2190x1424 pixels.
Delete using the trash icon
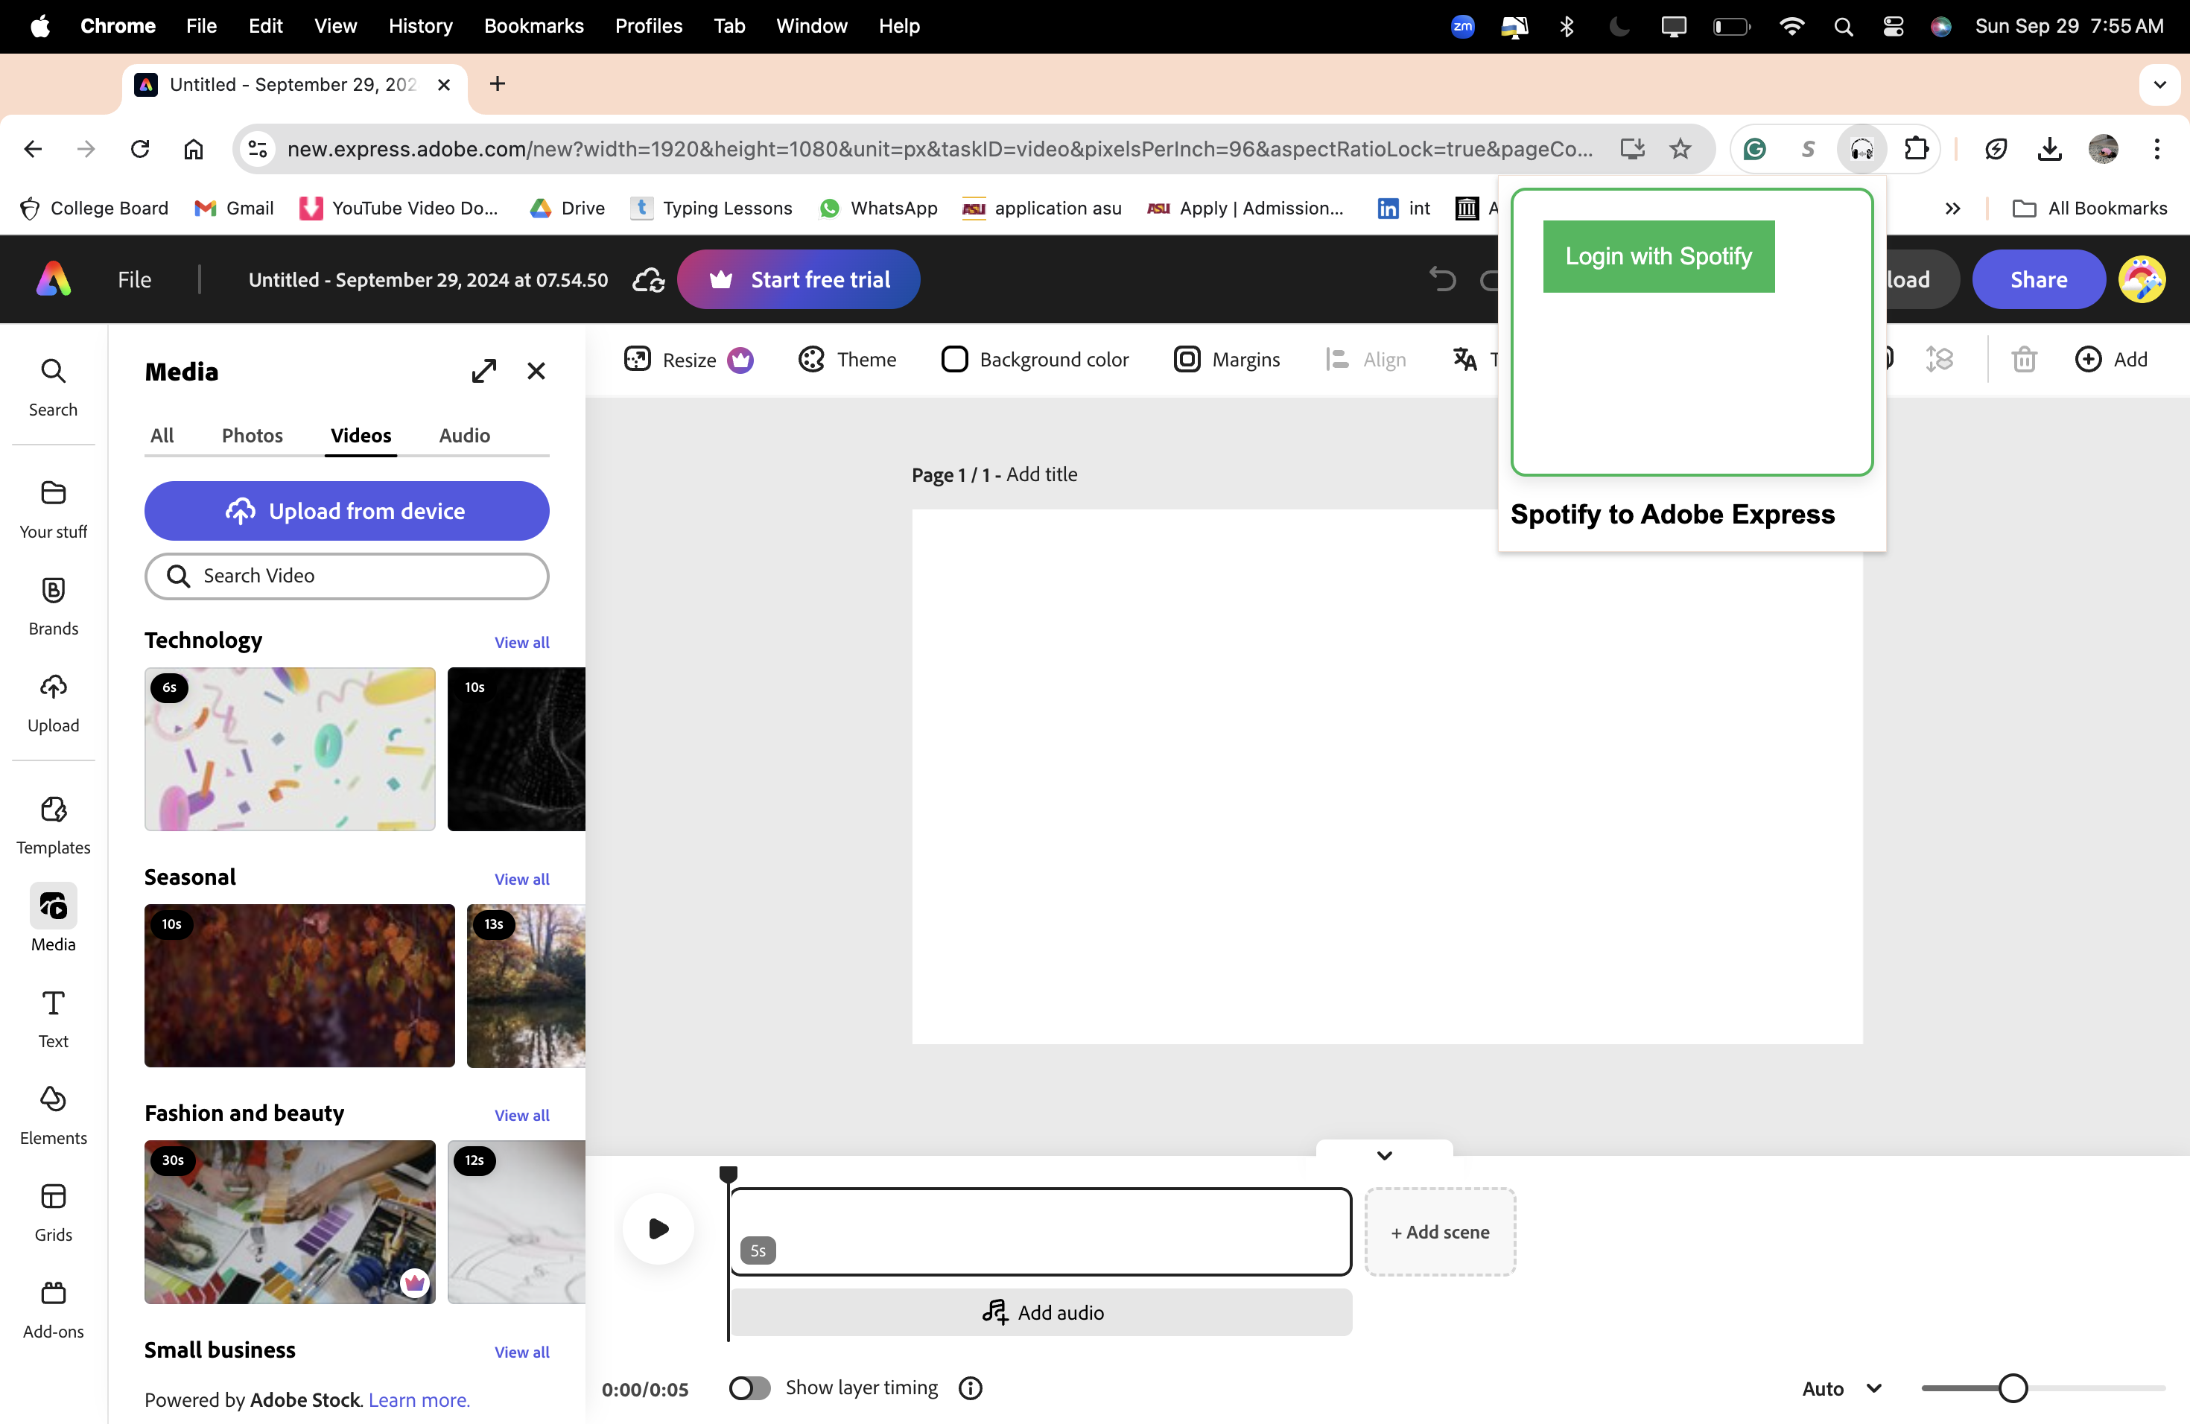tap(2023, 360)
